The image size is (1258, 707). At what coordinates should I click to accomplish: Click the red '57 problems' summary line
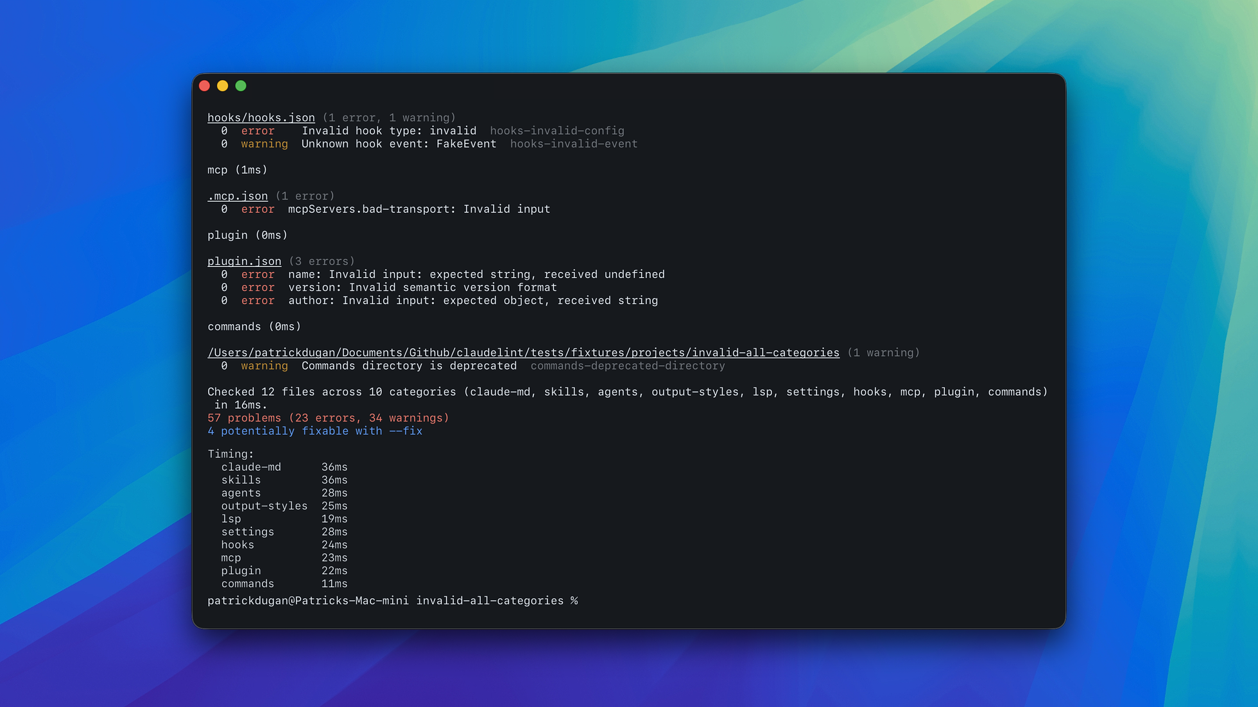pyautogui.click(x=328, y=418)
